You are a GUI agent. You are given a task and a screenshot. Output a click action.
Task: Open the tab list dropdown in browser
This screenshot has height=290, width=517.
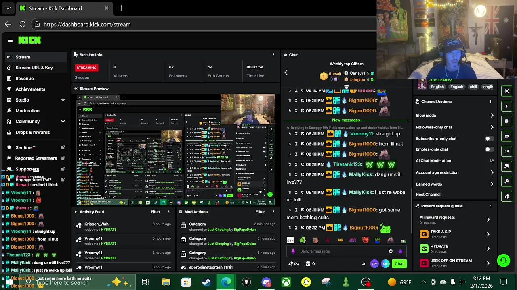[x=8, y=8]
